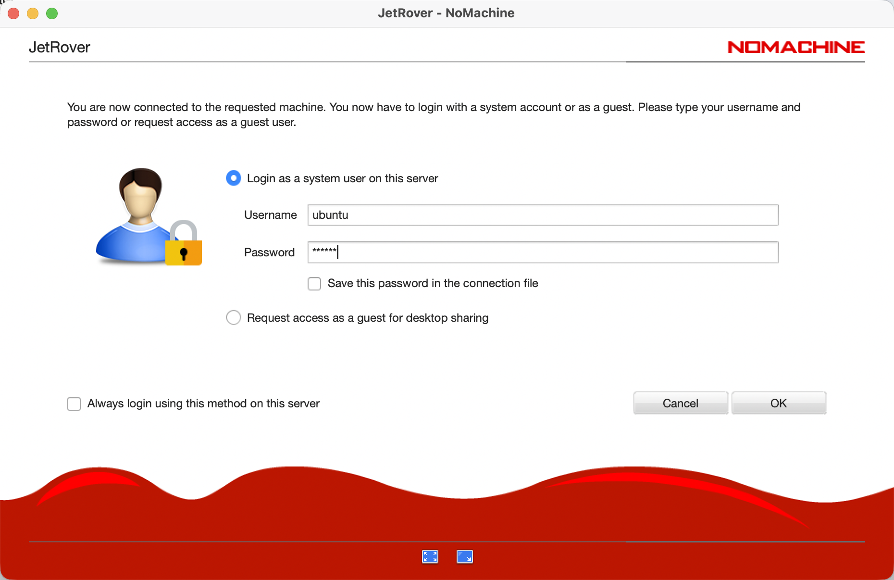
Task: Minimize the window with yellow button
Action: 33,13
